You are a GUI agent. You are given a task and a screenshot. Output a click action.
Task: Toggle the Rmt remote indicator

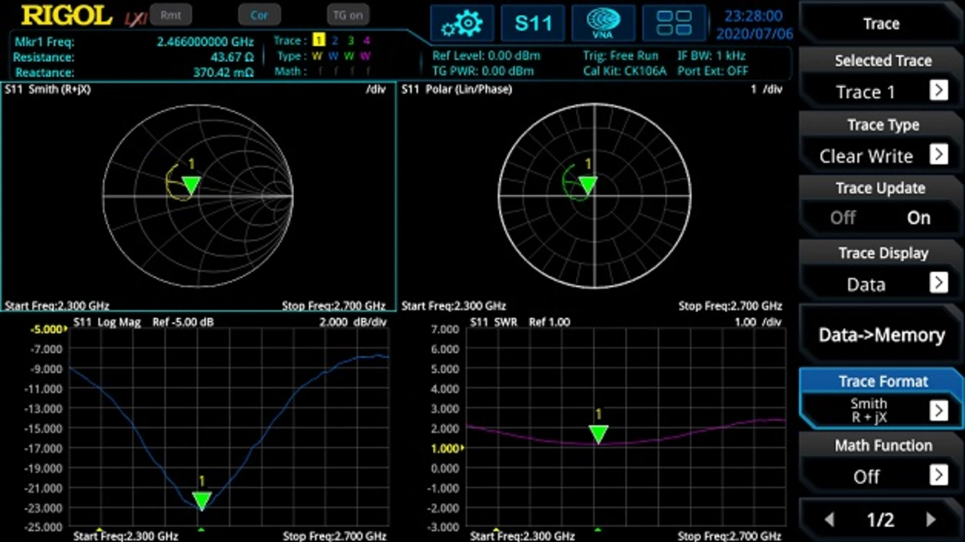point(171,14)
